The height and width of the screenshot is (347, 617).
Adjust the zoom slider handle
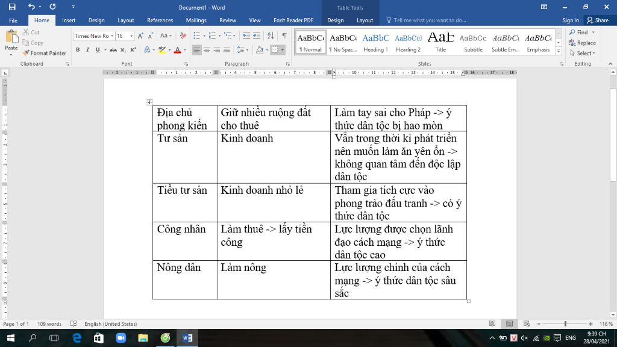point(565,324)
